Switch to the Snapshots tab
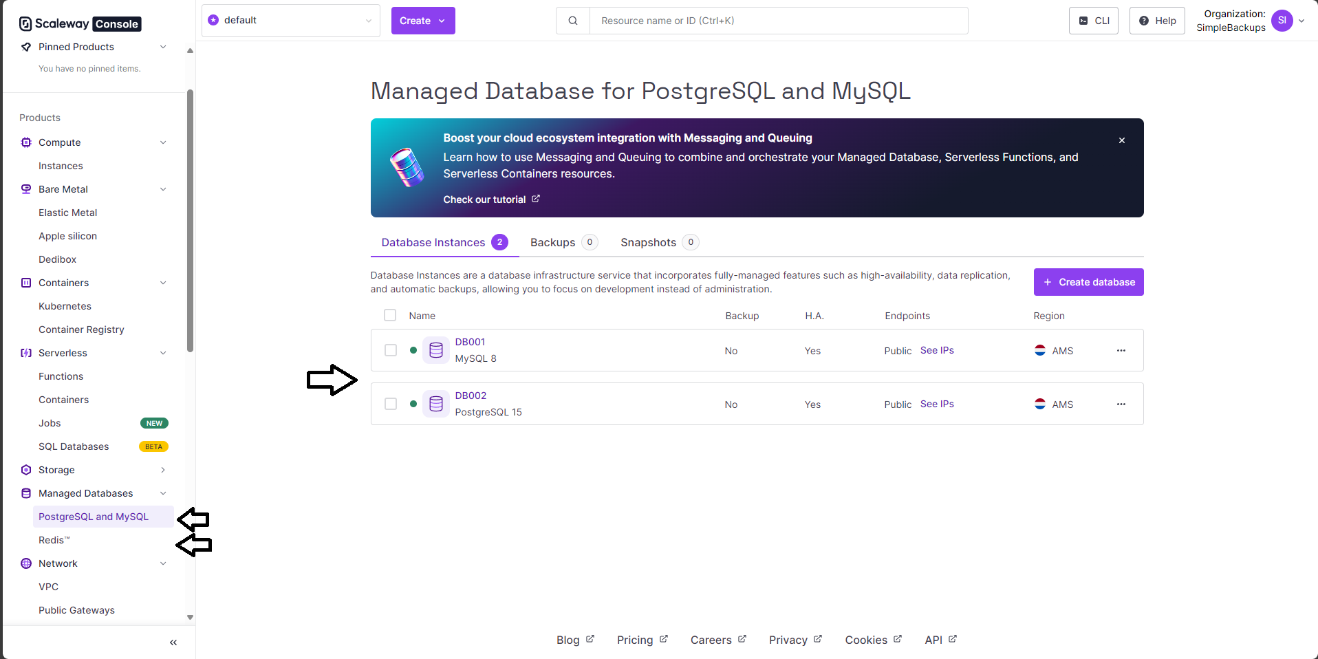Image resolution: width=1318 pixels, height=659 pixels. point(647,242)
